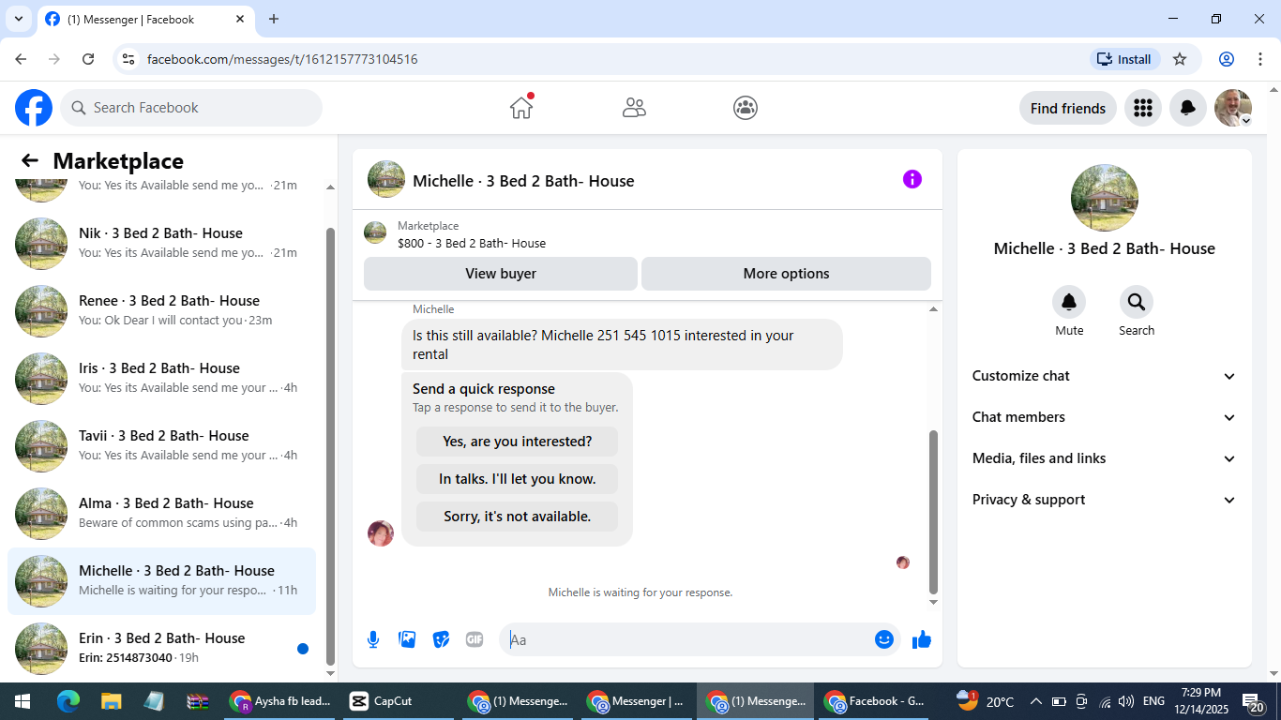Bookmark this tab with star icon

click(x=1180, y=59)
